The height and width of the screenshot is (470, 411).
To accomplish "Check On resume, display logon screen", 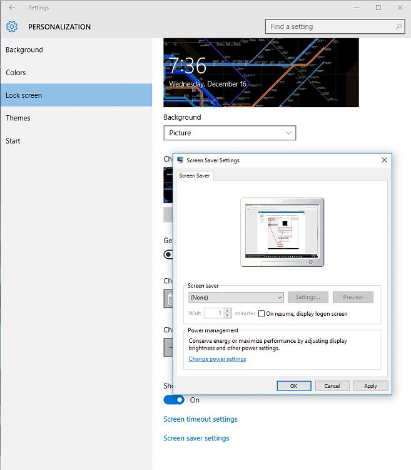I will pyautogui.click(x=261, y=313).
